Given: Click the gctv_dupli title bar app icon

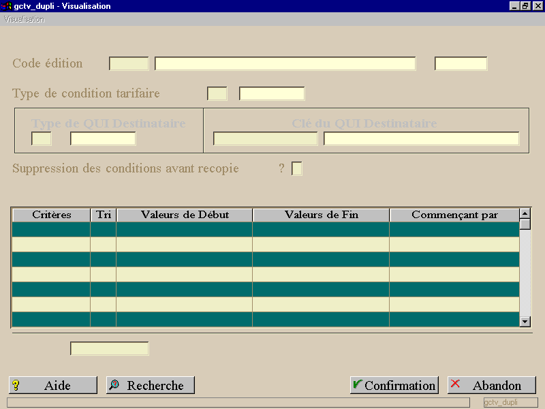Looking at the screenshot, I should (7, 6).
